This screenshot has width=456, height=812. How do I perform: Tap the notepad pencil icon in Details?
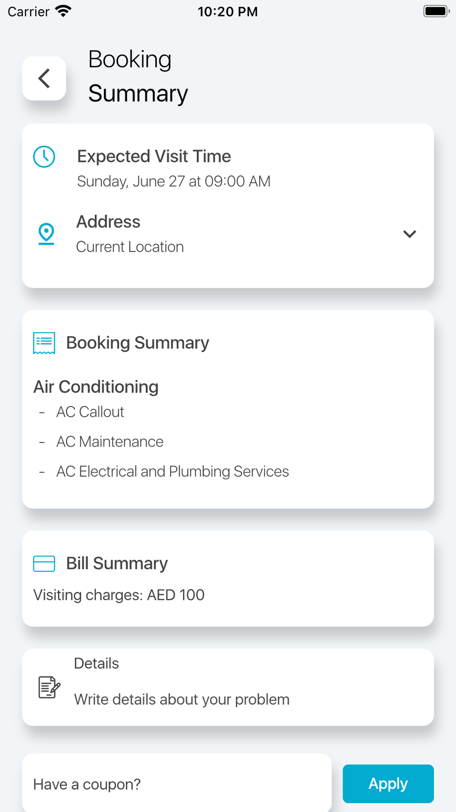coord(49,687)
